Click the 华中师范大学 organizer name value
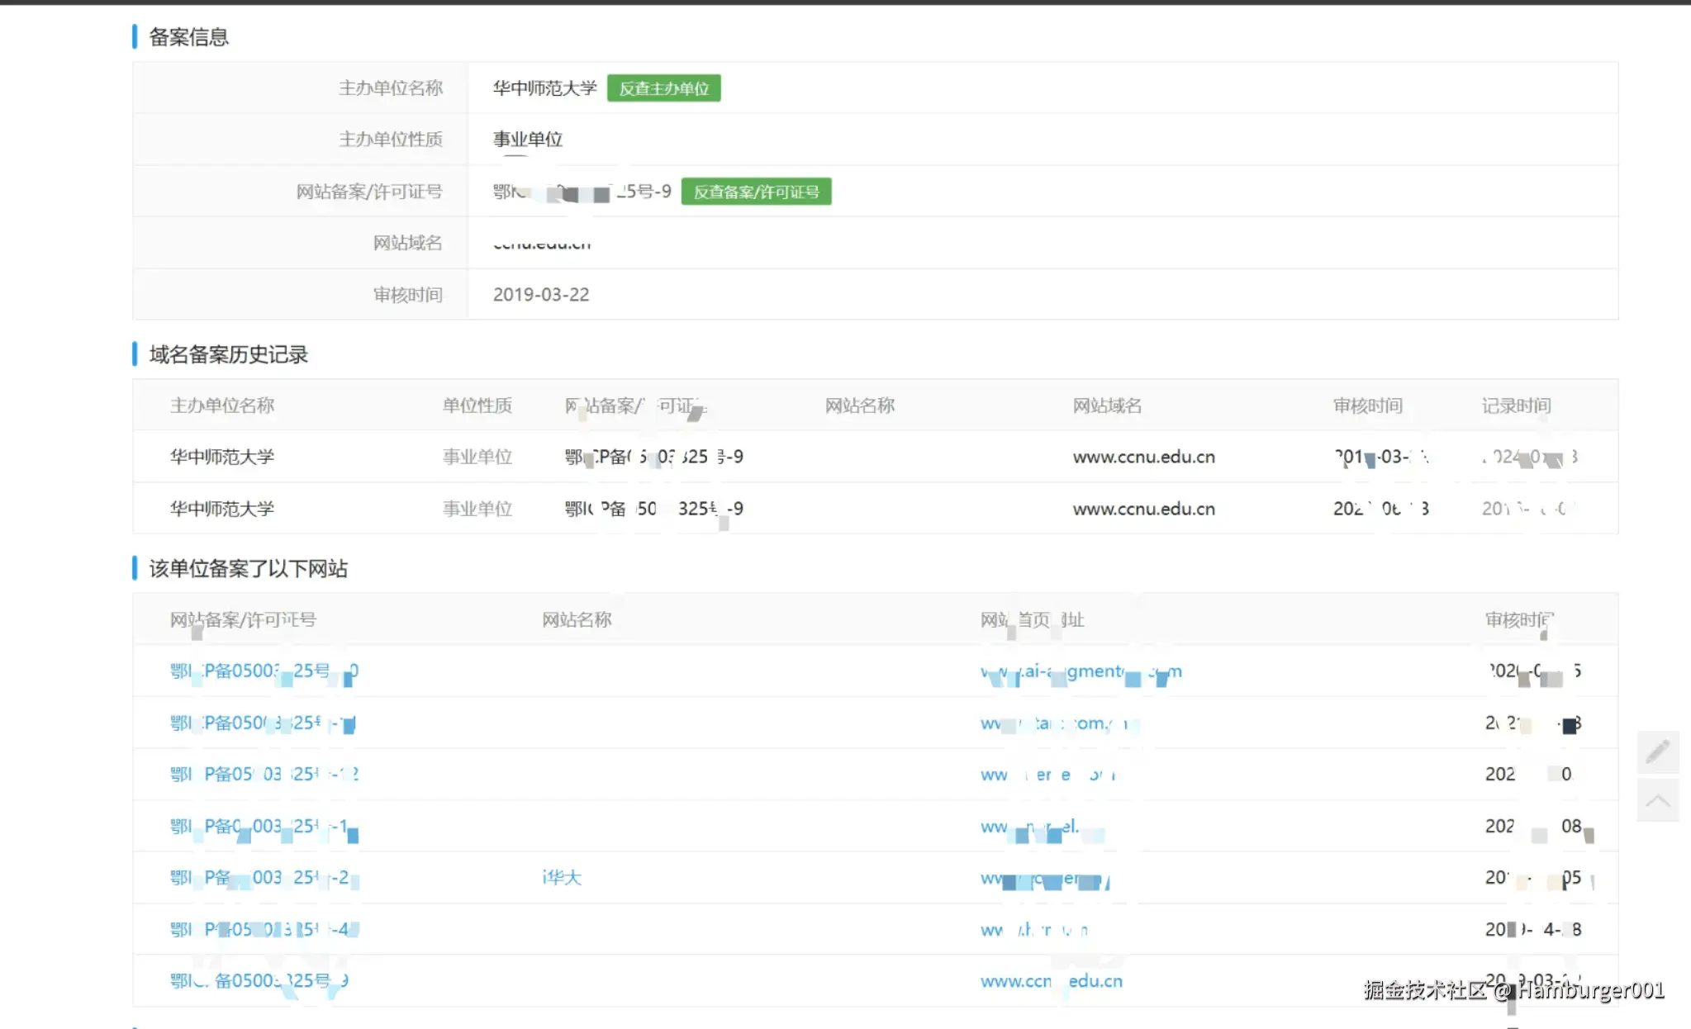1691x1029 pixels. (x=544, y=88)
